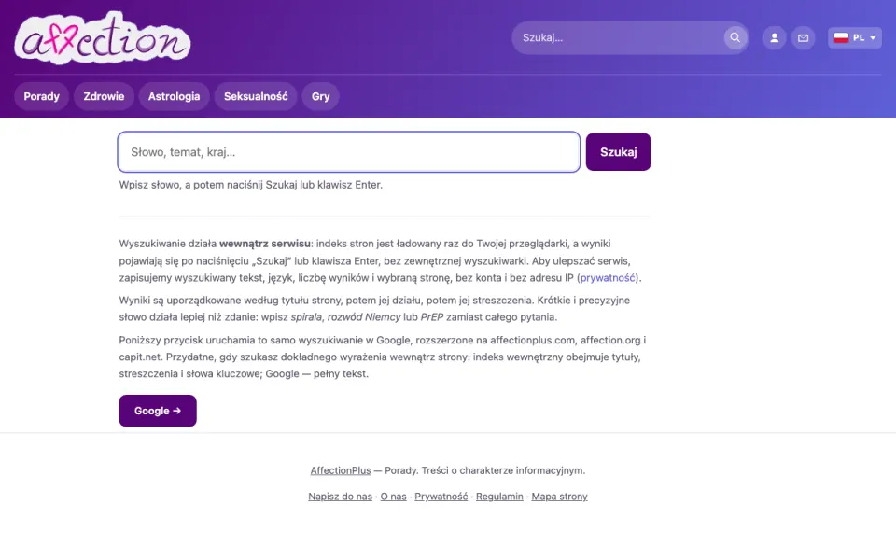Click the purple Szukaj button
Viewport: 896px width, 560px height.
tap(618, 152)
